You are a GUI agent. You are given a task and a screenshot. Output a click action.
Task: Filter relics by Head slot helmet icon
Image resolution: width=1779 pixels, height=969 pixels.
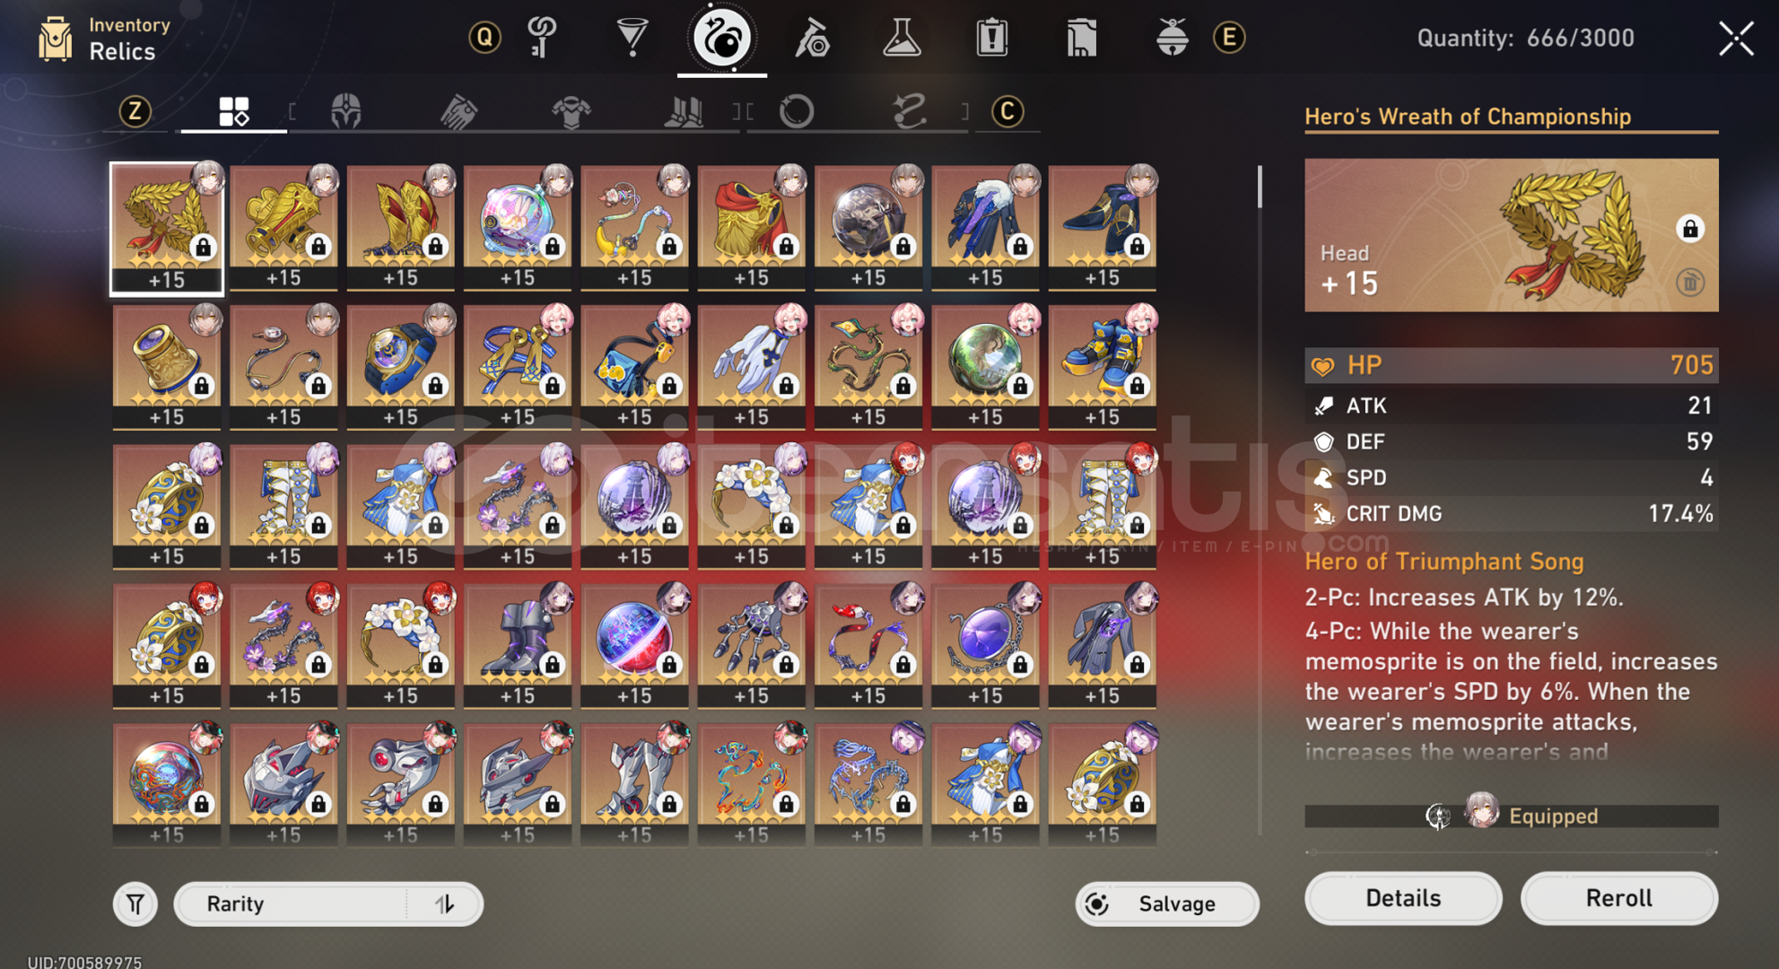(x=346, y=112)
